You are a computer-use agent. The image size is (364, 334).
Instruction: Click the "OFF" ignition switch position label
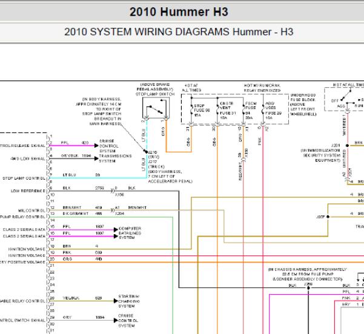coord(334,100)
